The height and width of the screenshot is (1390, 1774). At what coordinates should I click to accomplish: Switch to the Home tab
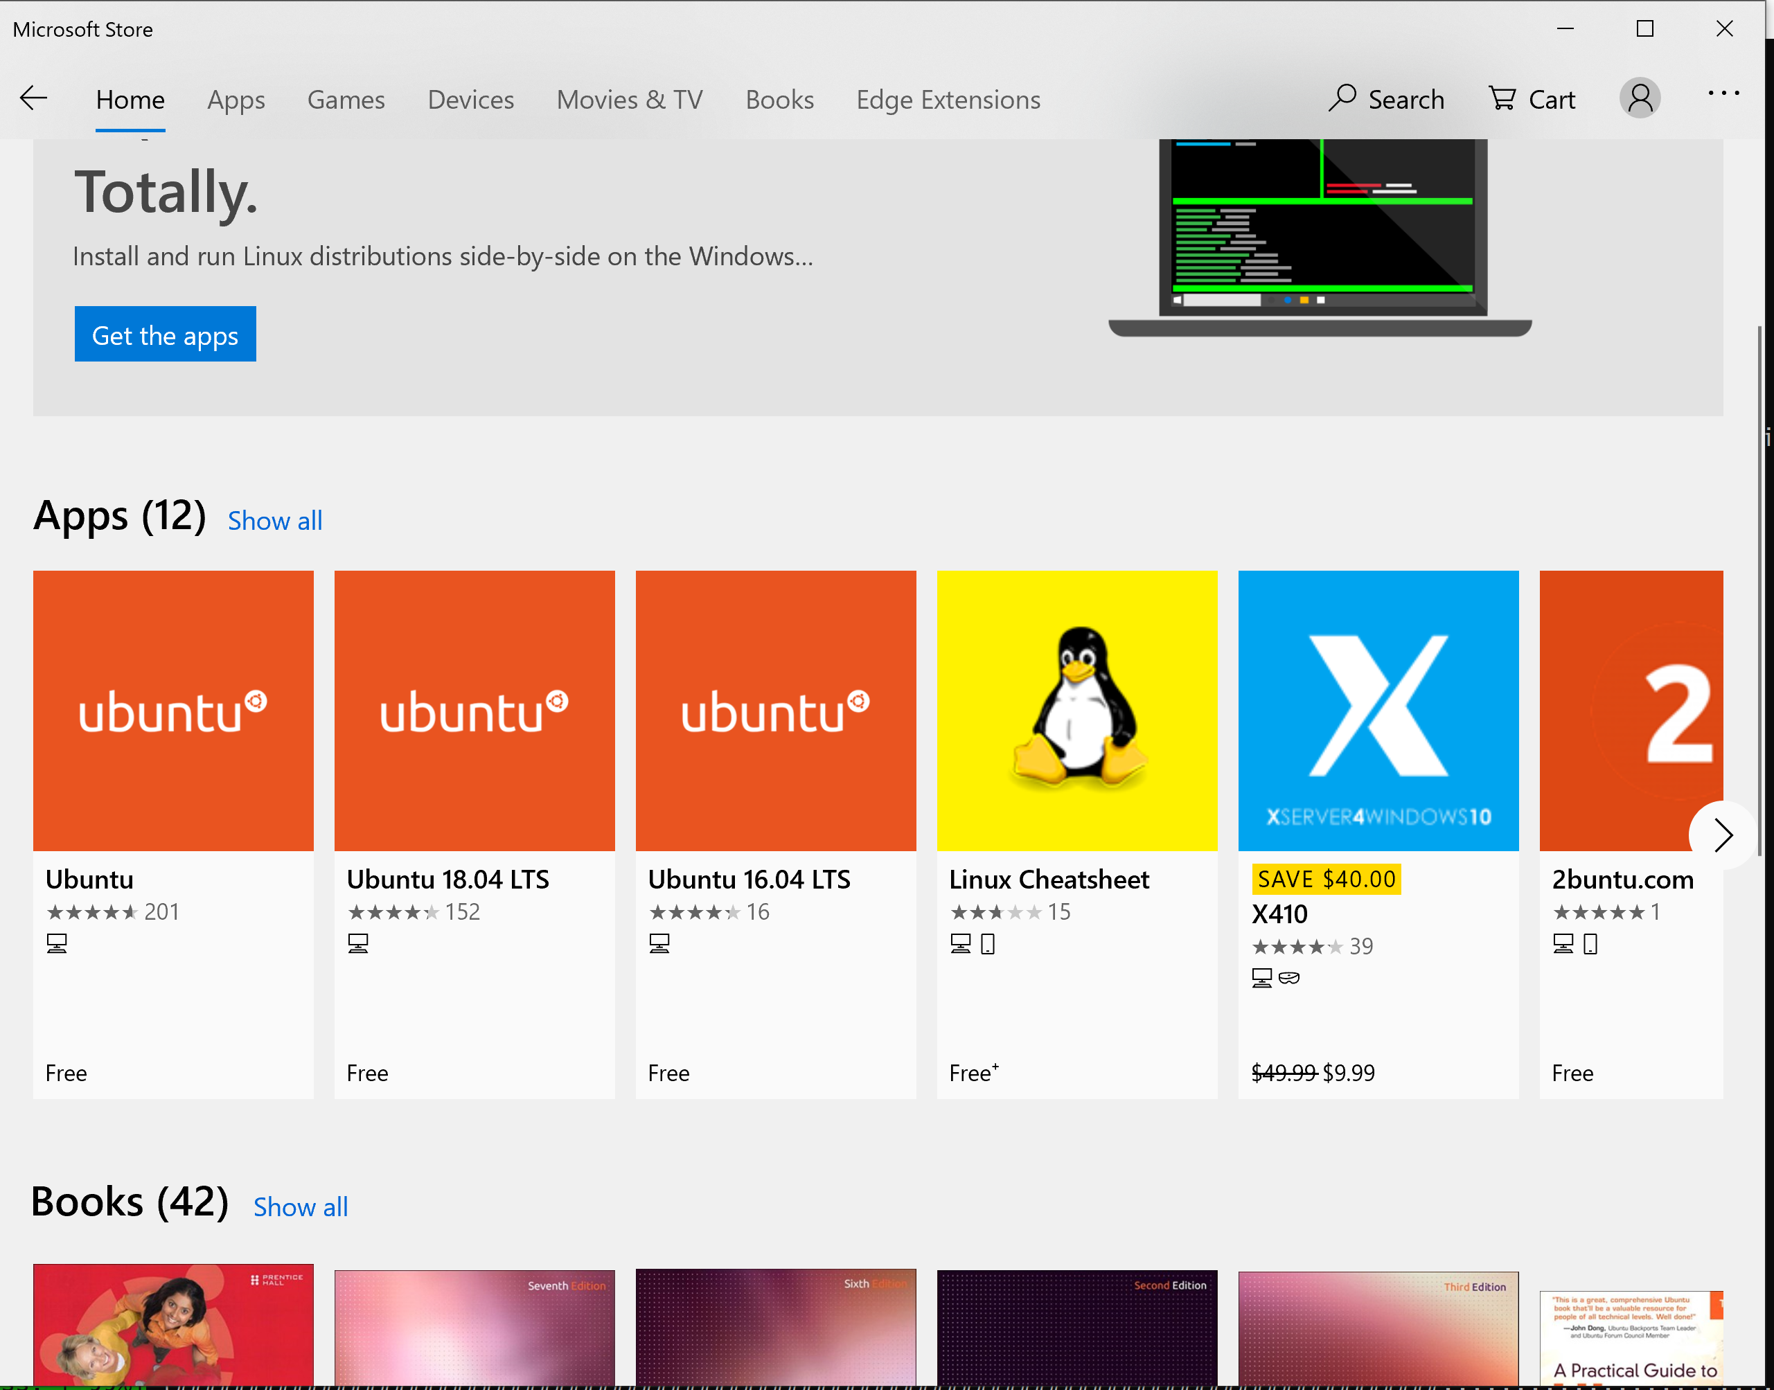click(130, 99)
